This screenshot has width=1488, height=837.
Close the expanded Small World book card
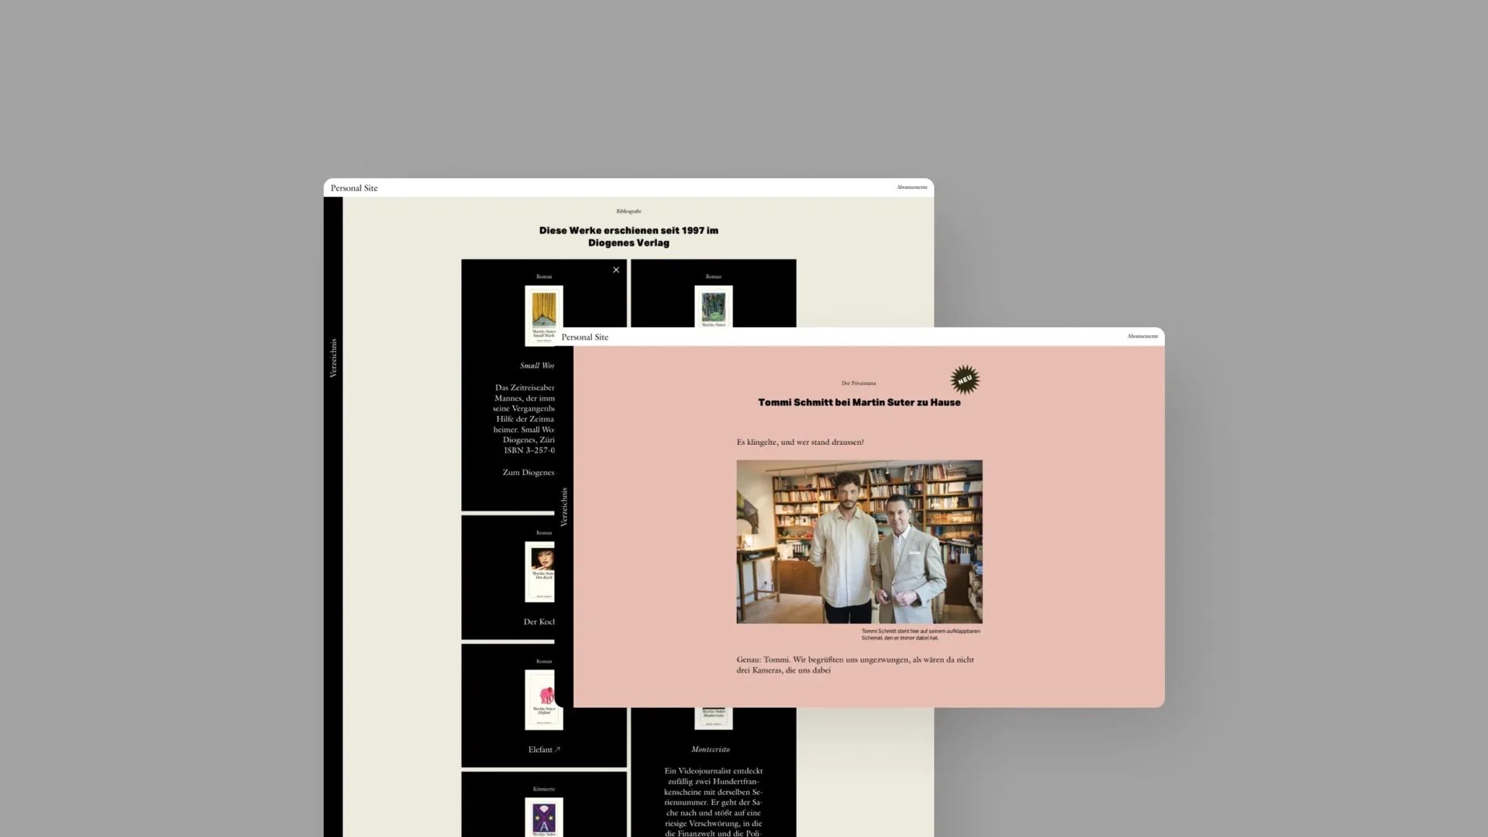tap(616, 270)
